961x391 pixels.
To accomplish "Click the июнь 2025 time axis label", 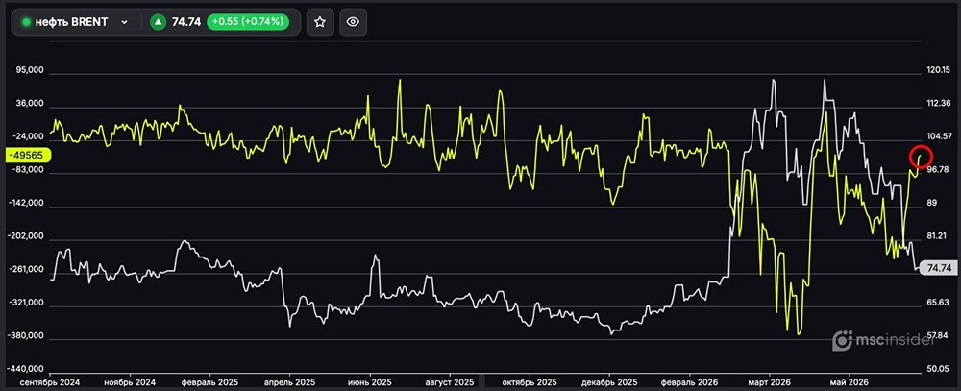I will 371,381.
